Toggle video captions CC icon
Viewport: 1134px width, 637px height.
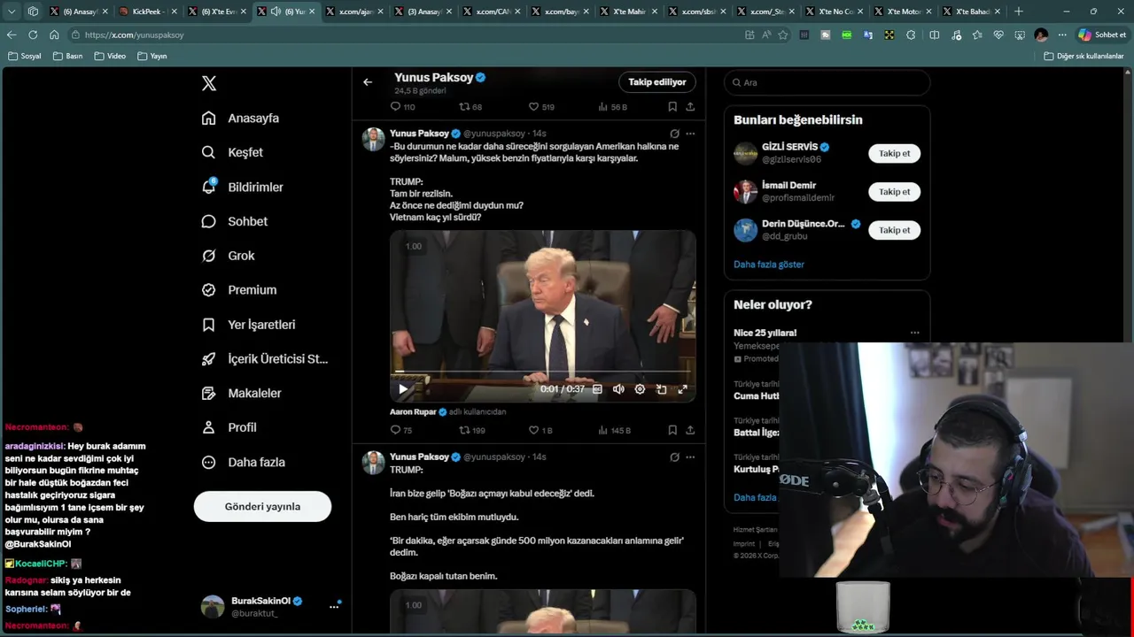click(x=597, y=389)
